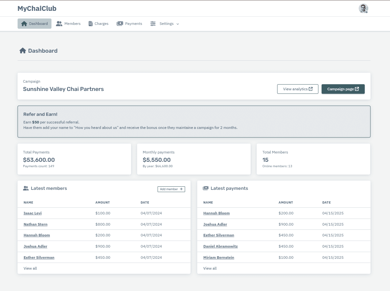Click $100.00 amount in Miriam Bernstein row

click(x=286, y=257)
